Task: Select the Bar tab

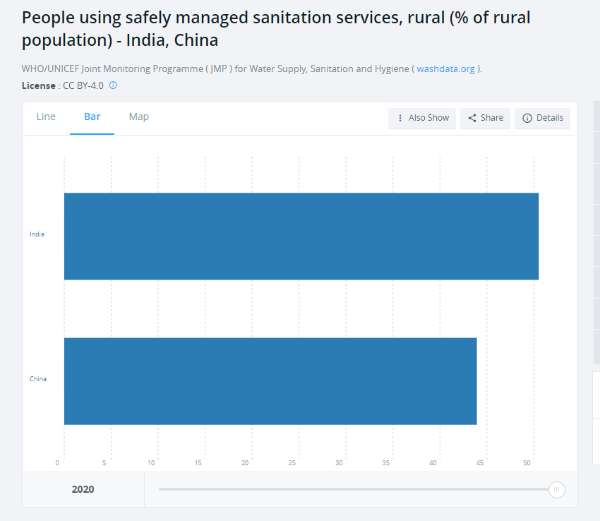Action: point(92,116)
